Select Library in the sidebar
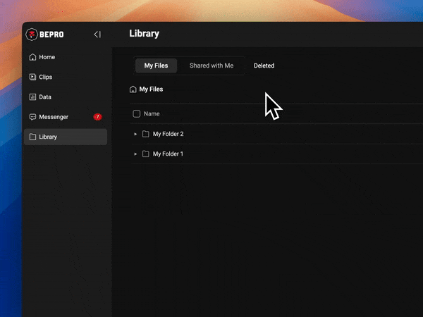Viewport: 423px width, 317px height. click(48, 137)
